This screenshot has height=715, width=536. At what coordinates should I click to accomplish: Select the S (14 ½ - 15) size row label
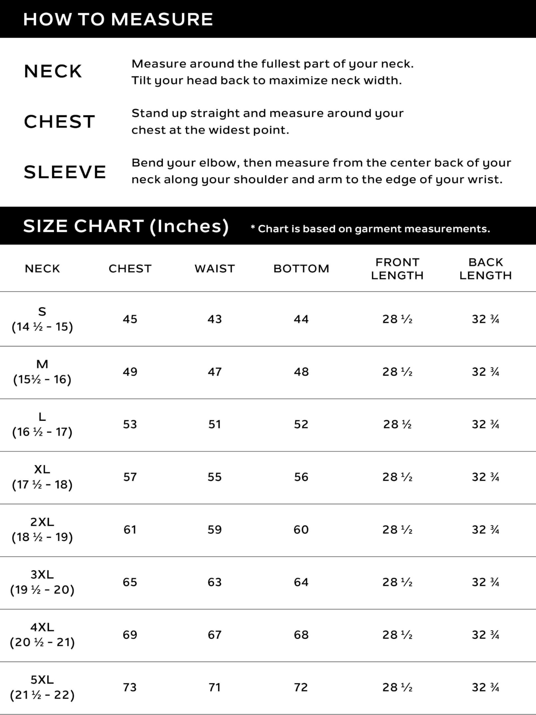point(42,319)
